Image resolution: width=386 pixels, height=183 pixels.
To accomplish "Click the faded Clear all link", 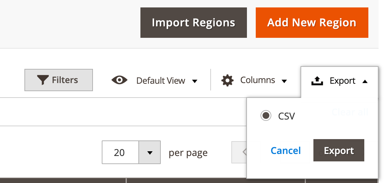I will click(350, 112).
